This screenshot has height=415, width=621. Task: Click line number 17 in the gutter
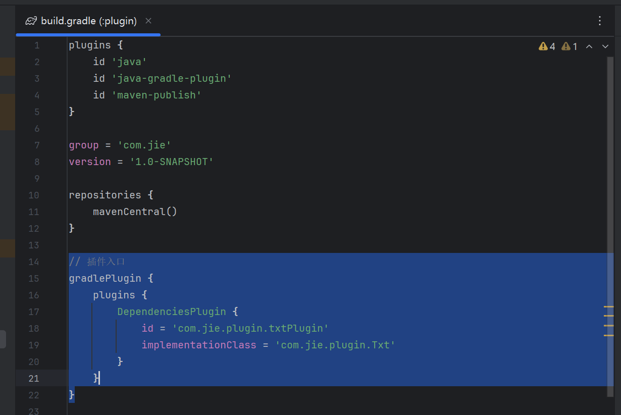pos(34,312)
